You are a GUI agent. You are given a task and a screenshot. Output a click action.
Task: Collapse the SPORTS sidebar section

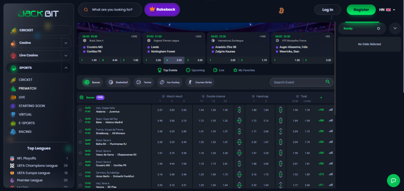click(66, 68)
